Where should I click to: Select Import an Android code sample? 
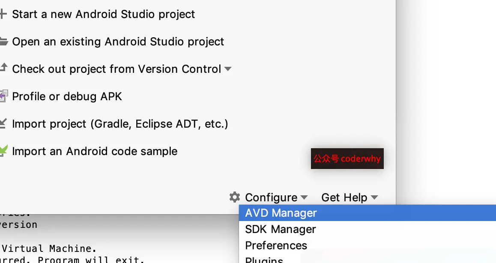pos(95,151)
